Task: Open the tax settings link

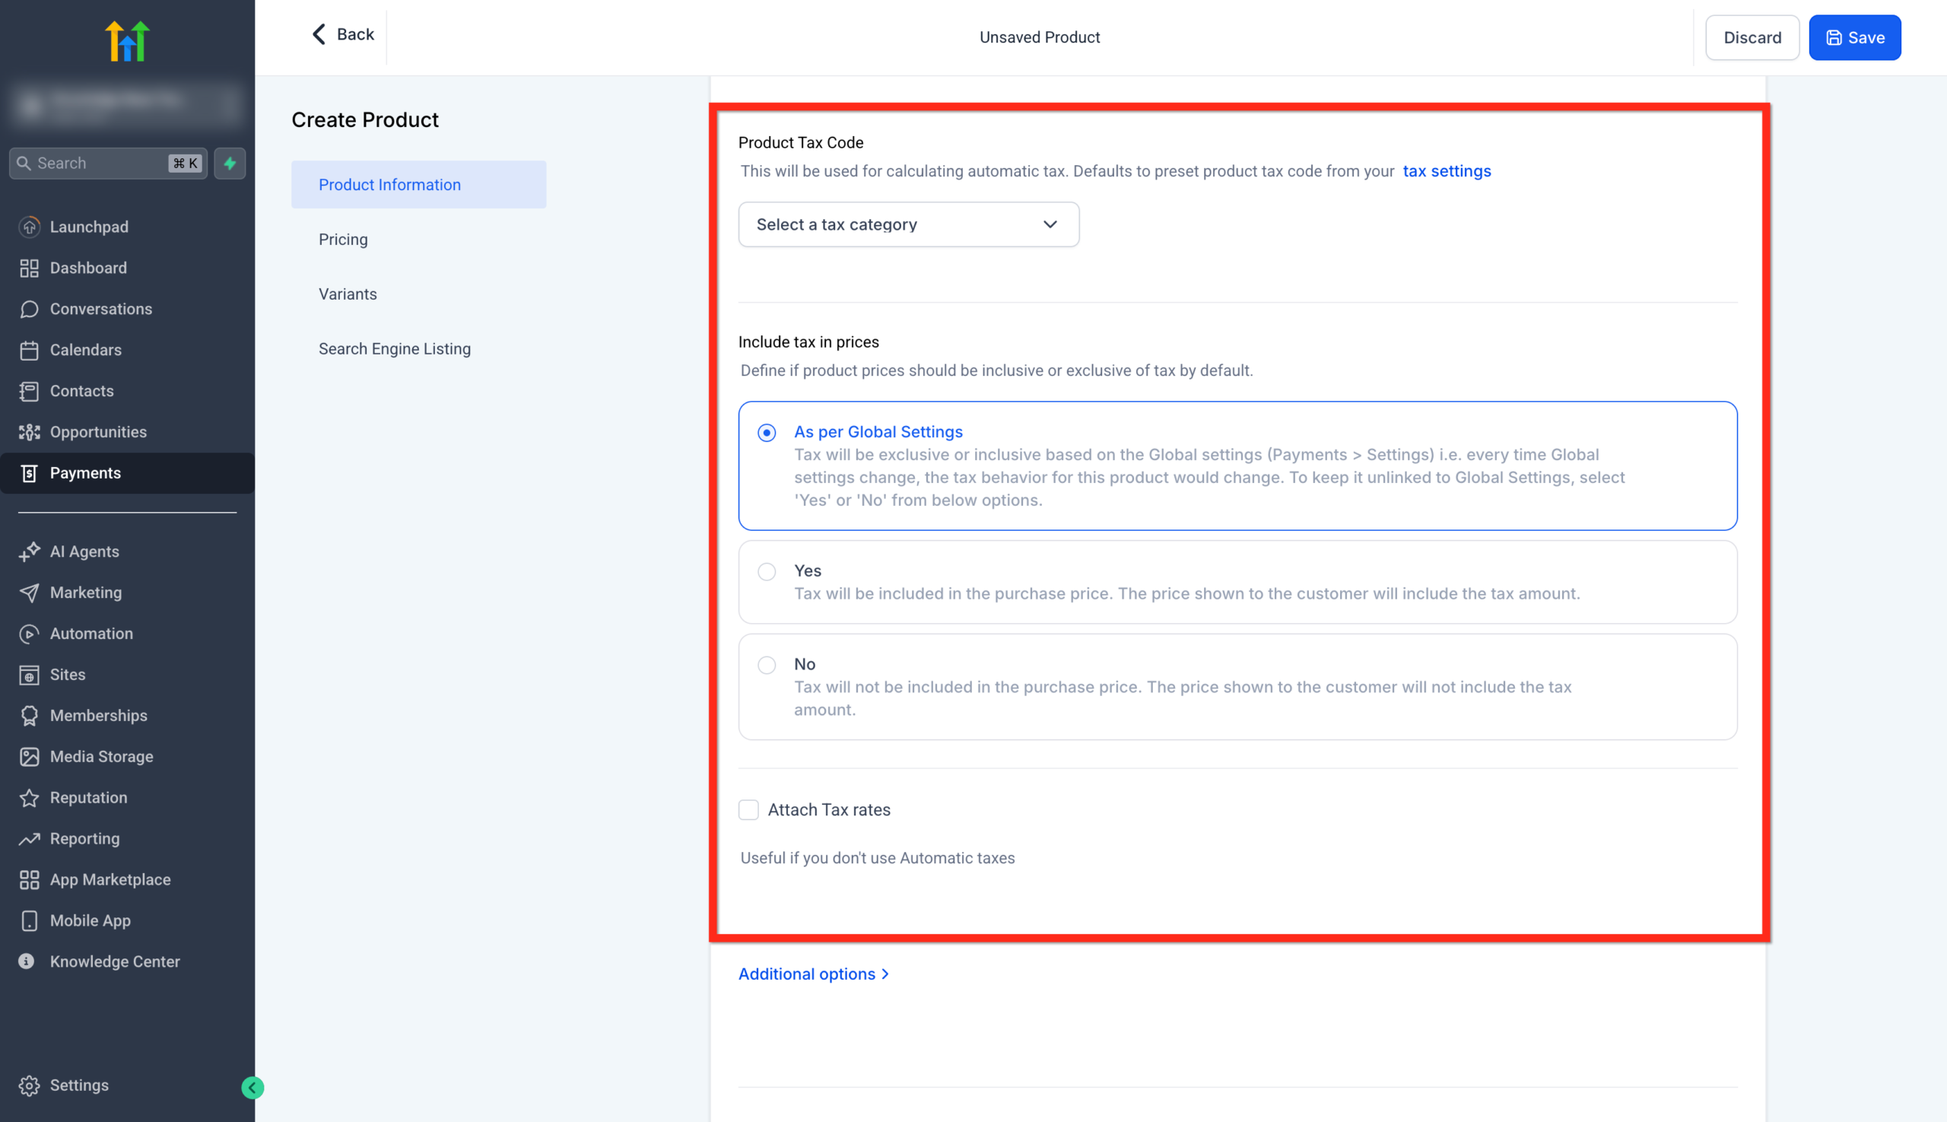Action: (1447, 170)
